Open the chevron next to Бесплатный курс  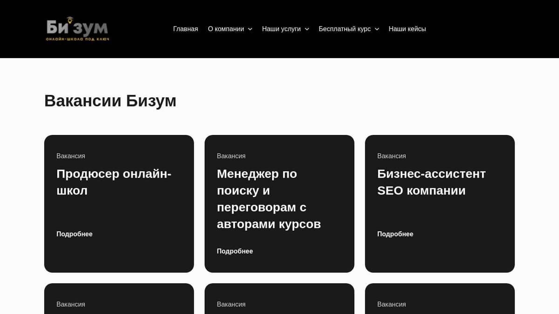pyautogui.click(x=376, y=29)
